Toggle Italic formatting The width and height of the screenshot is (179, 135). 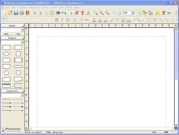[62, 20]
